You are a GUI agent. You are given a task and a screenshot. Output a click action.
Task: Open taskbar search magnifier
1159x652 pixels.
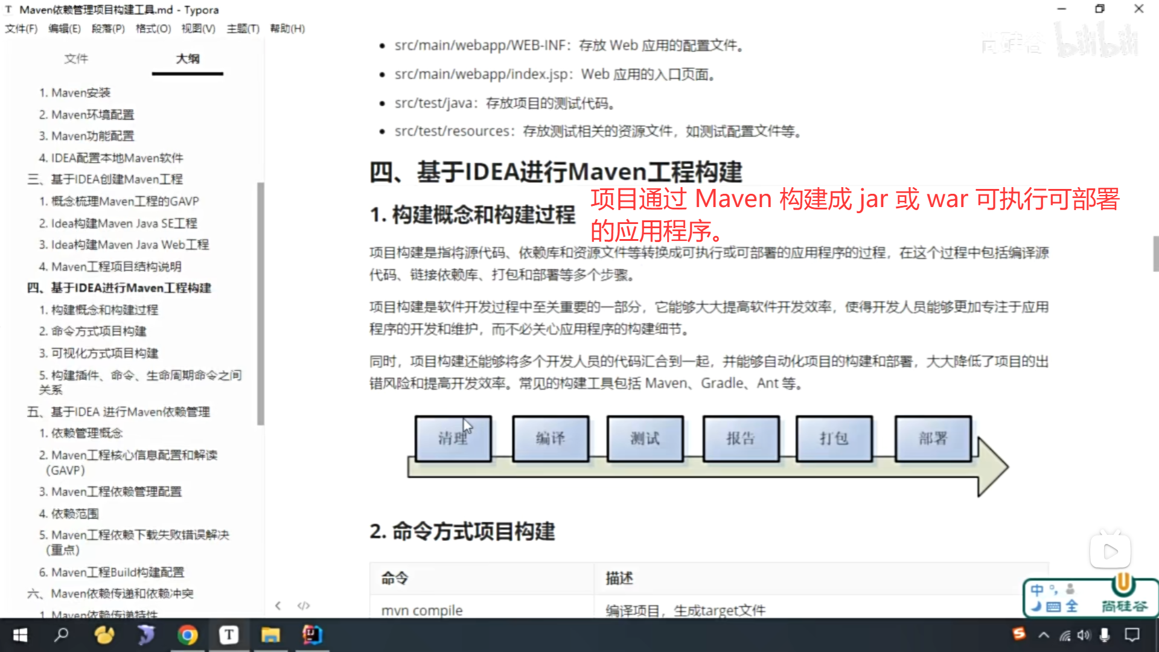coord(62,635)
